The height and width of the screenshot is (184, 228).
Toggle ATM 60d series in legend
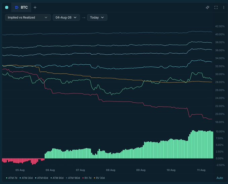click(x=41, y=178)
